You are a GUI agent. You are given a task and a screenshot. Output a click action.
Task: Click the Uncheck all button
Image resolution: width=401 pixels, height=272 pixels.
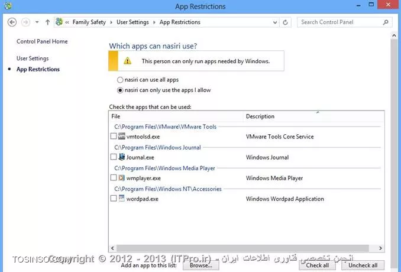pos(363,265)
